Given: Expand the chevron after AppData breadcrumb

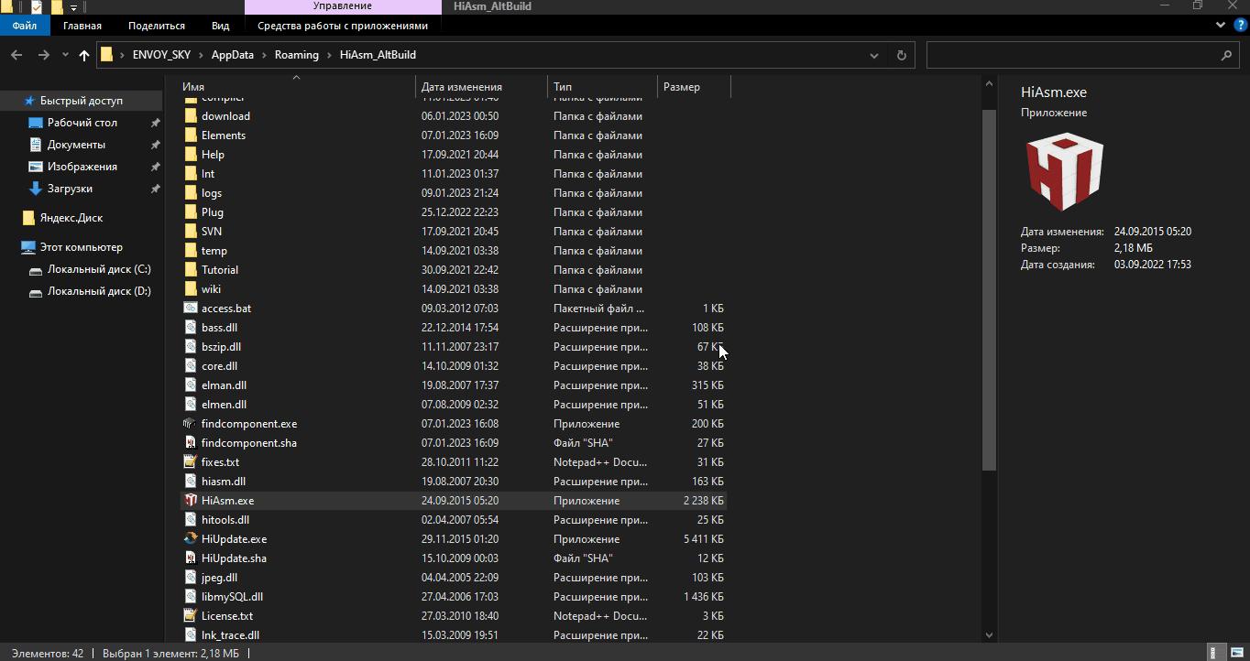Looking at the screenshot, I should pos(264,55).
